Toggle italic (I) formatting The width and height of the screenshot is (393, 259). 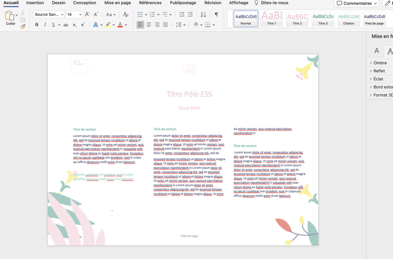[x=45, y=25]
